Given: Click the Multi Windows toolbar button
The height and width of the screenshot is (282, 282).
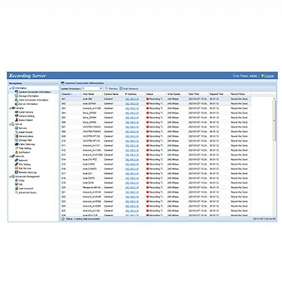Looking at the screenshot, I should coord(129,89).
